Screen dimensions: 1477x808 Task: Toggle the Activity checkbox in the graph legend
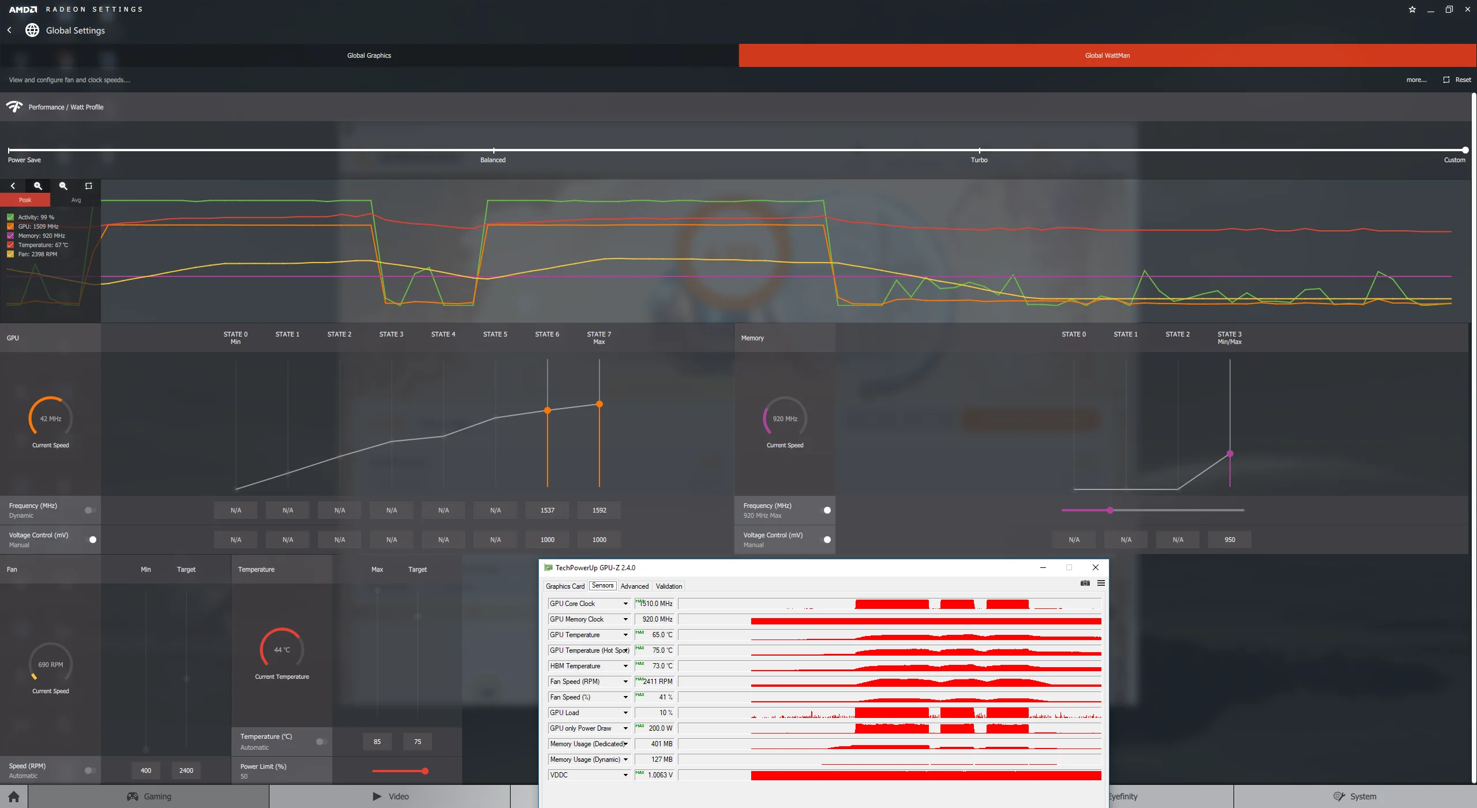pos(10,217)
